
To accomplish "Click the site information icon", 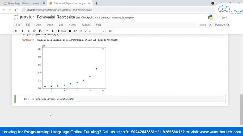I will point(24,10).
